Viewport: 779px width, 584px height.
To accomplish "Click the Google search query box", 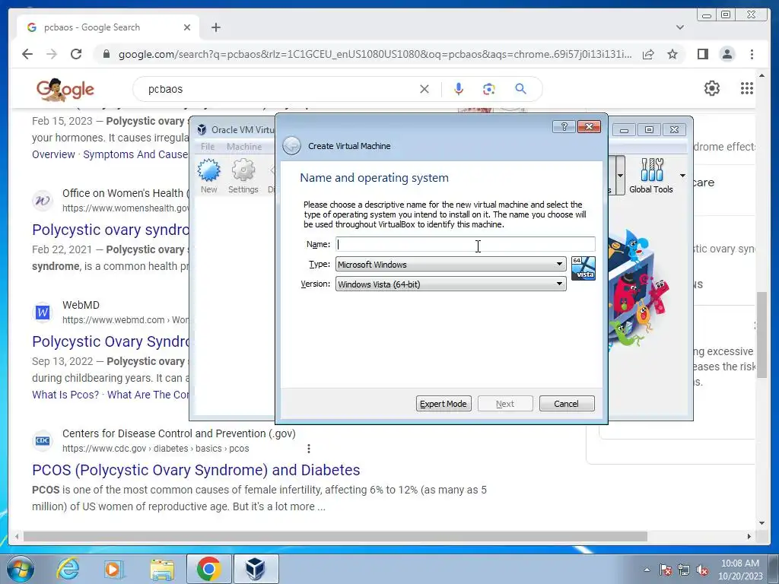I will click(278, 89).
